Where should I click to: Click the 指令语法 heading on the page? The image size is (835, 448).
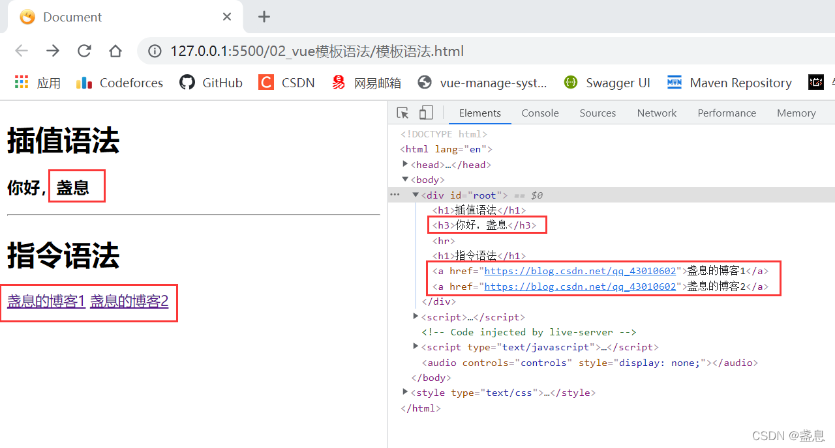pos(63,255)
